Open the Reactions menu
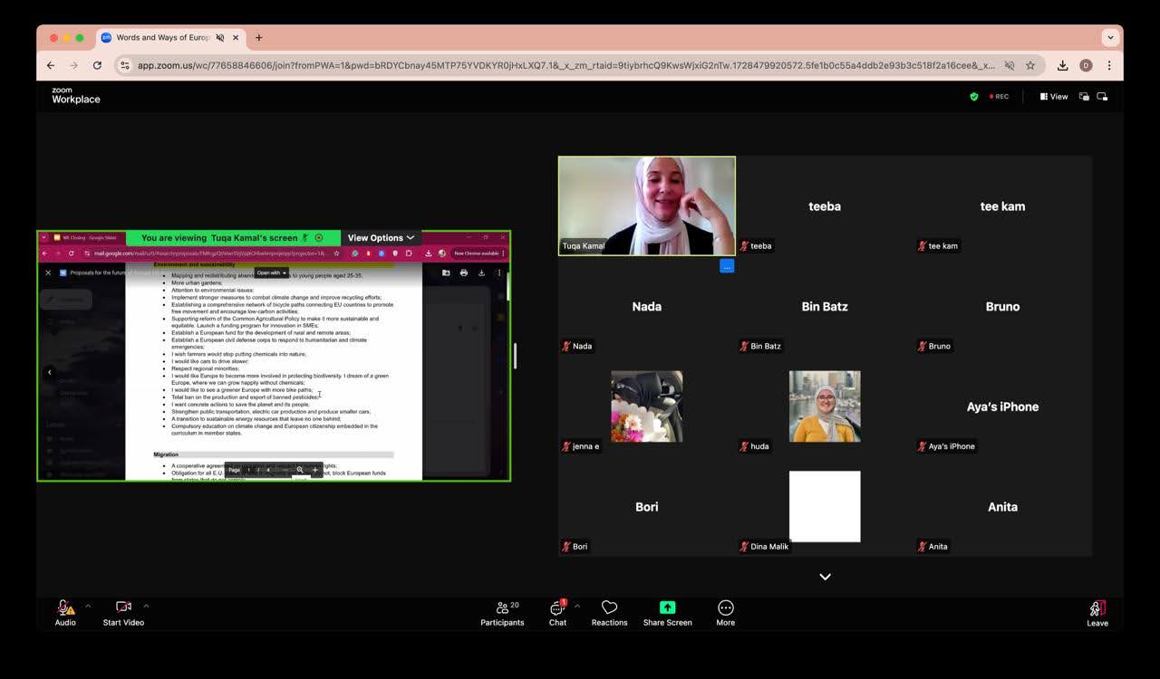1160x679 pixels. (x=609, y=613)
